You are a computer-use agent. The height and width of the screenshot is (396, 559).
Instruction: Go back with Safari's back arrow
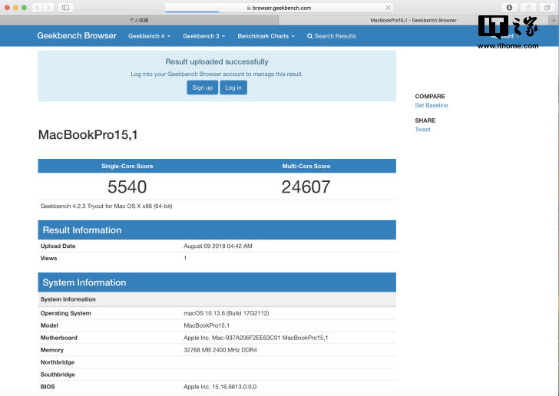pyautogui.click(x=38, y=8)
